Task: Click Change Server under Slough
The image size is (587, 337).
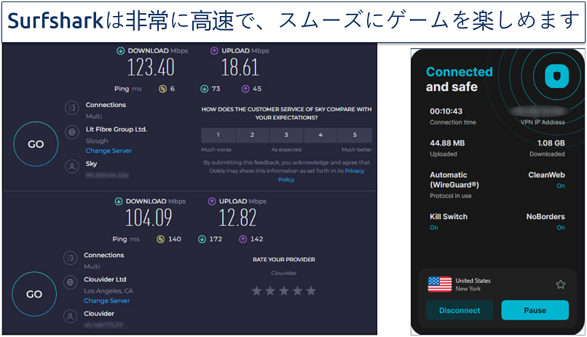Action: (108, 151)
